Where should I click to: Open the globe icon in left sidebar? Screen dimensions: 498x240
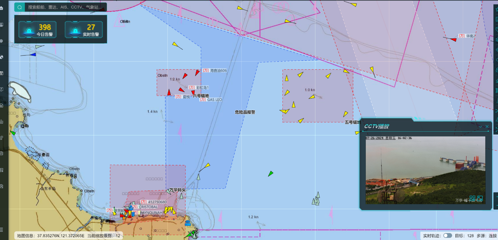click(x=2, y=57)
